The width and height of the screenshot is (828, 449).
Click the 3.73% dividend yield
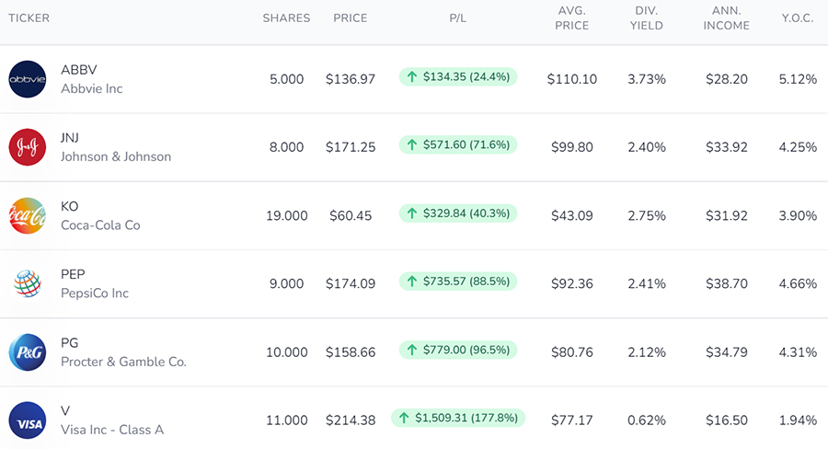(647, 79)
